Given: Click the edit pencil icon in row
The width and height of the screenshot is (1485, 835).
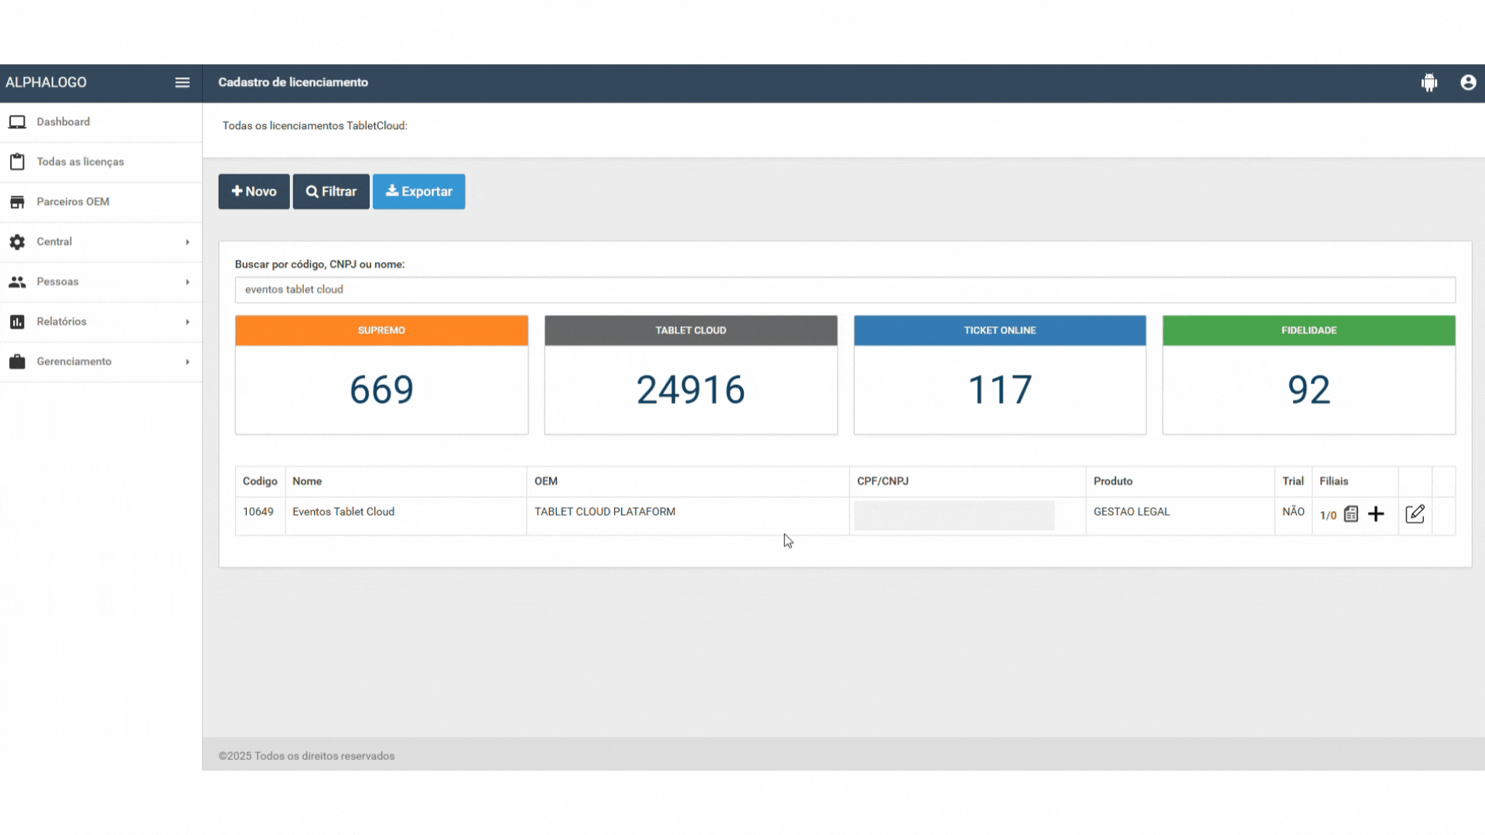Looking at the screenshot, I should click(1414, 514).
